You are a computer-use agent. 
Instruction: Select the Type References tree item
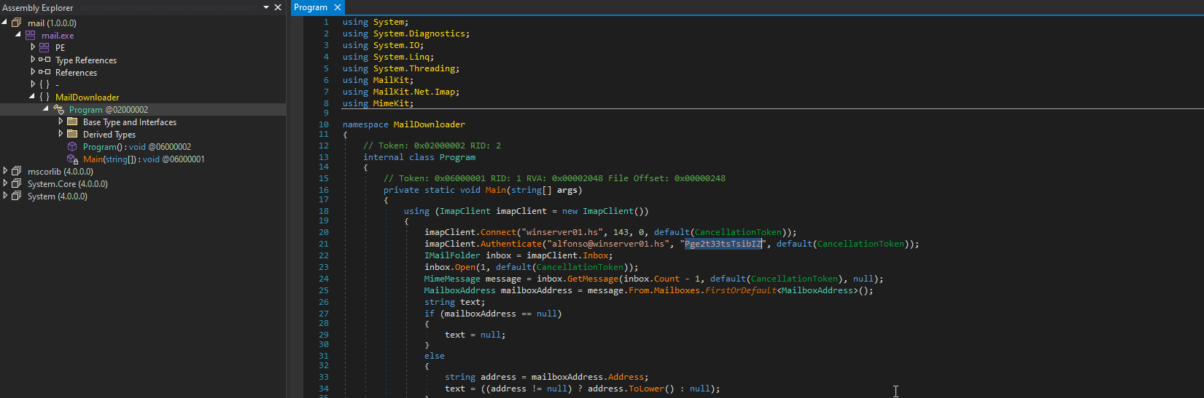tap(86, 60)
